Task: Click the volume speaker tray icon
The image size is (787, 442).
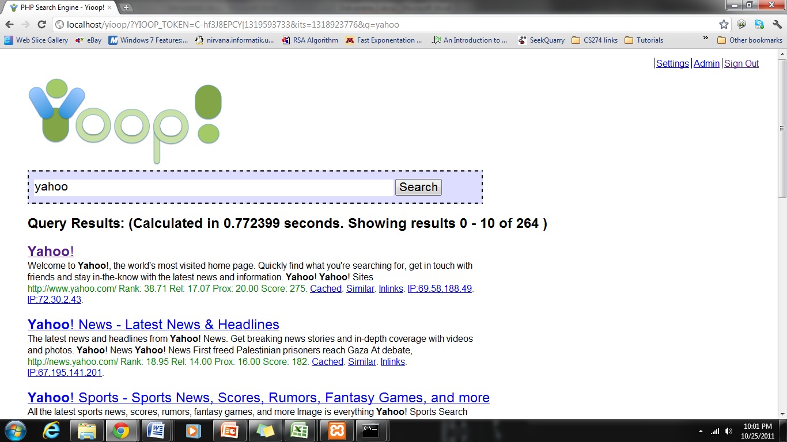Action: (x=729, y=431)
